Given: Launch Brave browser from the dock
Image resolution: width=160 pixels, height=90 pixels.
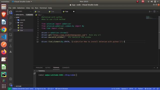Looking at the screenshot, I should [x=4, y=14].
